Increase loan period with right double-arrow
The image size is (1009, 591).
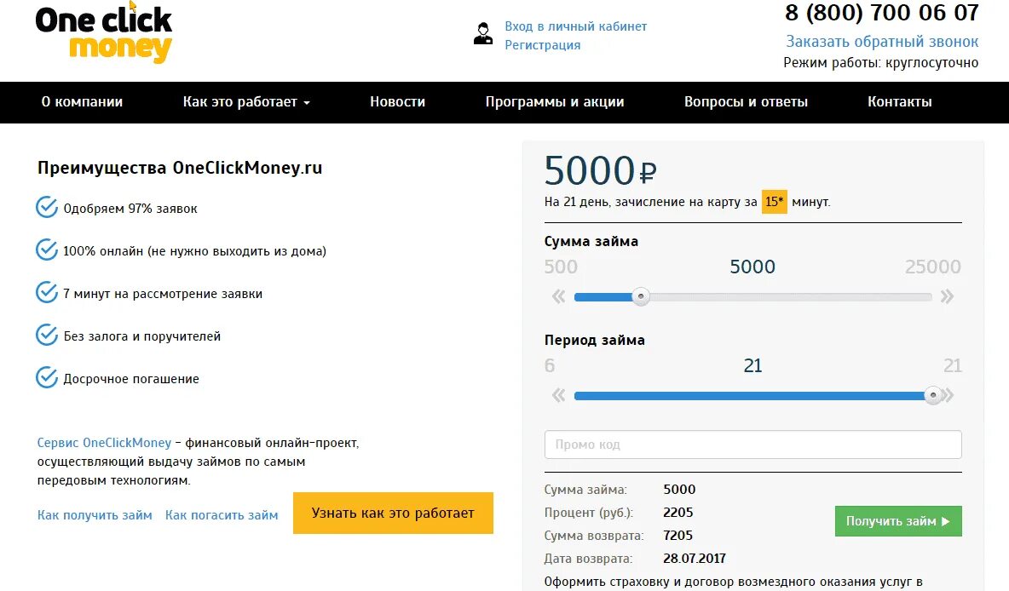click(948, 395)
